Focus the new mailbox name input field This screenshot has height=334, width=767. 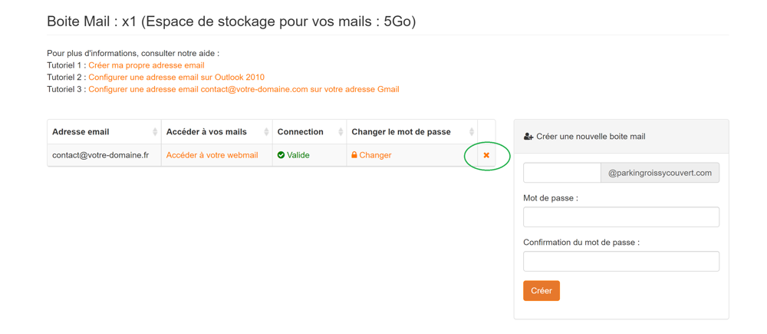point(561,173)
